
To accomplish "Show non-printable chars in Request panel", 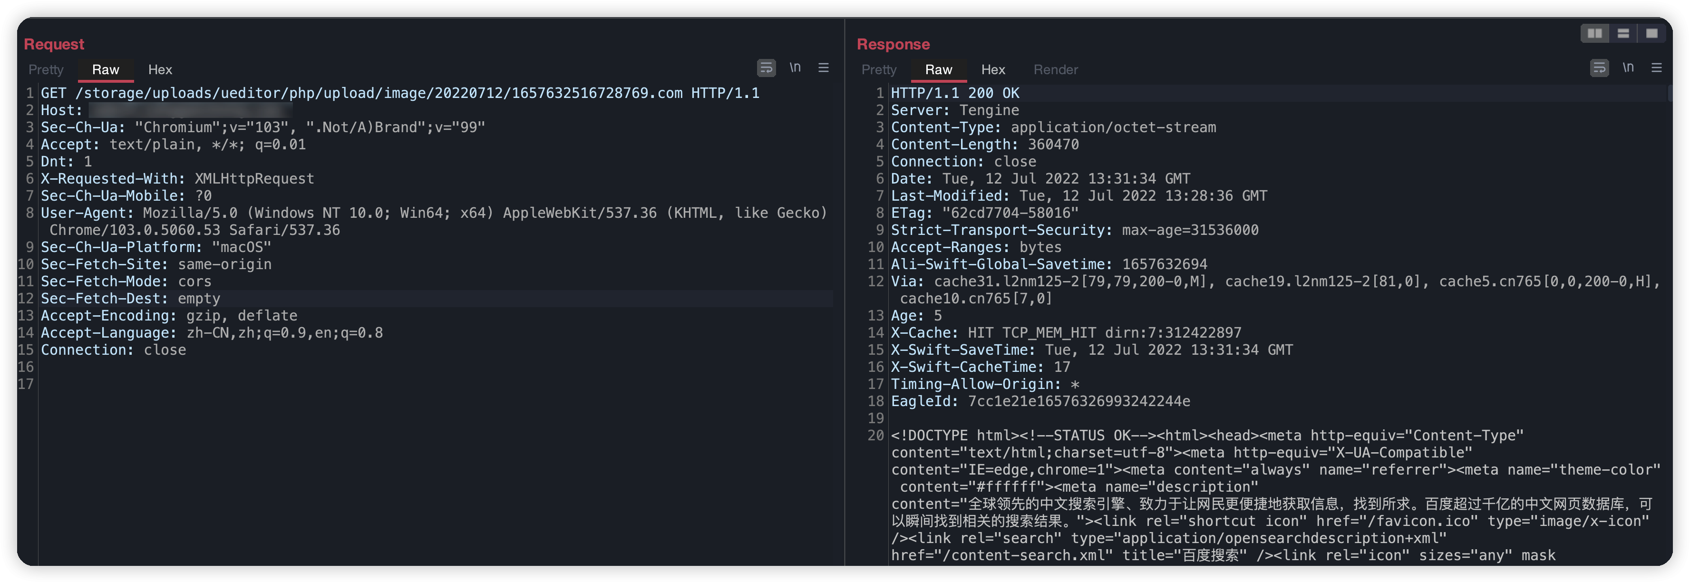I will [x=795, y=68].
